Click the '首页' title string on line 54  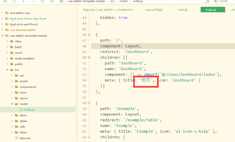tap(146, 80)
